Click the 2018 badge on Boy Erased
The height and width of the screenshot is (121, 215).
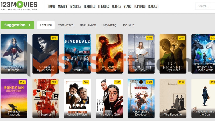tap(181, 38)
